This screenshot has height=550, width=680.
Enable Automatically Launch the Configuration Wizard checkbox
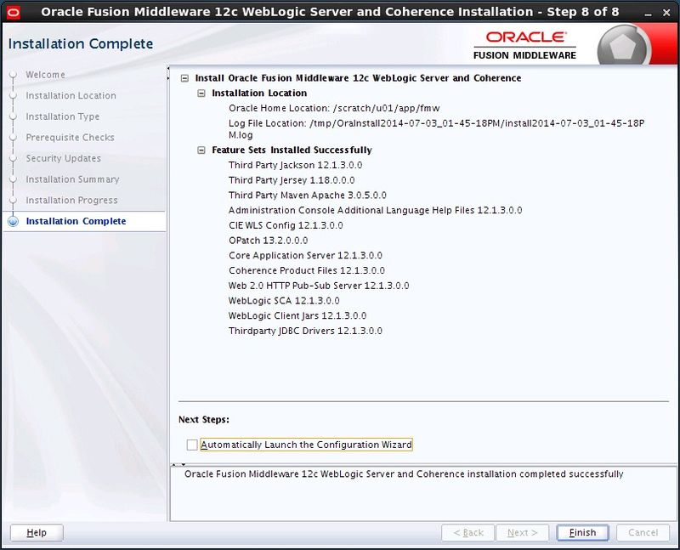192,445
